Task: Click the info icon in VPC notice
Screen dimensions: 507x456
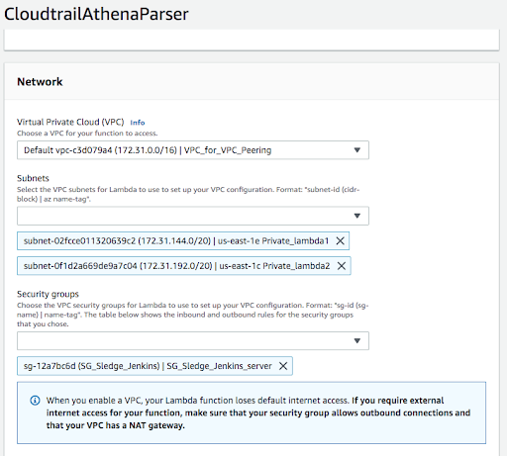Action: pyautogui.click(x=35, y=401)
